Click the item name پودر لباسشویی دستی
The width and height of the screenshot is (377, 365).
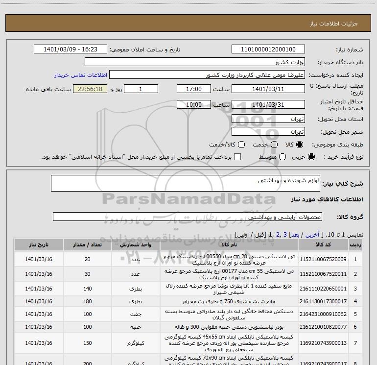pyautogui.click(x=229, y=327)
